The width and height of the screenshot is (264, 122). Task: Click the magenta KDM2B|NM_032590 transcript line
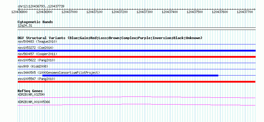click(136, 97)
